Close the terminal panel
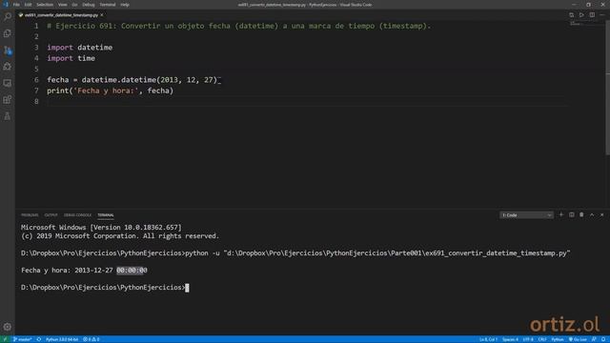 tap(601, 215)
